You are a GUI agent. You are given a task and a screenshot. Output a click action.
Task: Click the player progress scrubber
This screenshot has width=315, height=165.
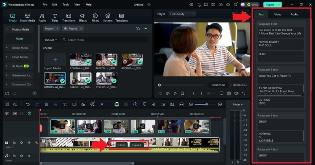[x=159, y=85]
